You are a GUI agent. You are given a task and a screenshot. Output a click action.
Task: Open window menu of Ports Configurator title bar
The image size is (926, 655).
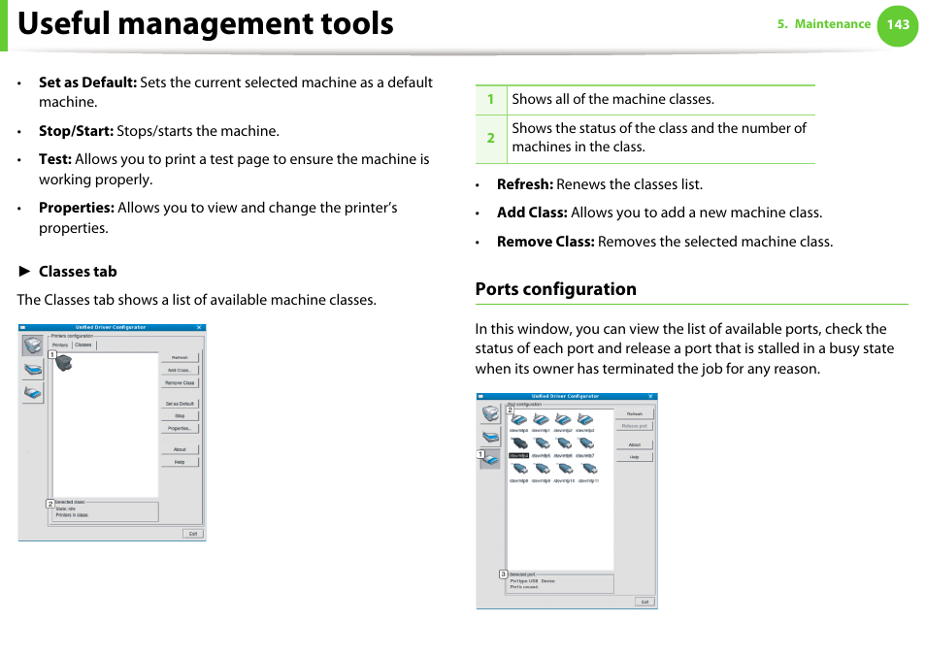point(481,396)
